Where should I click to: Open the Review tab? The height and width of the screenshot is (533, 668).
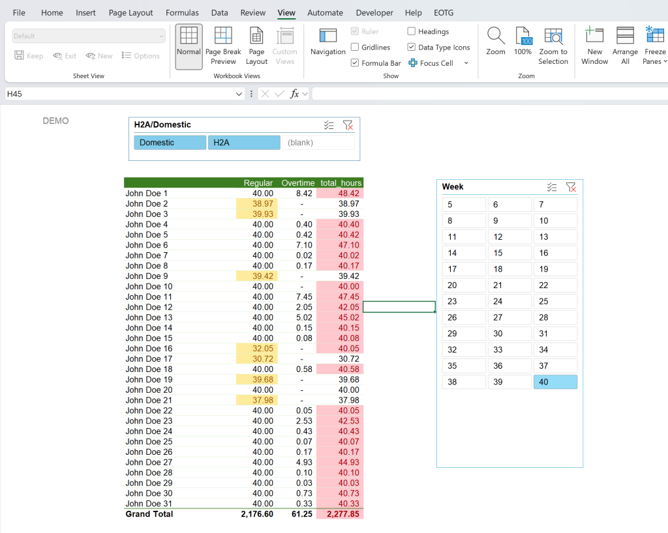(x=252, y=13)
